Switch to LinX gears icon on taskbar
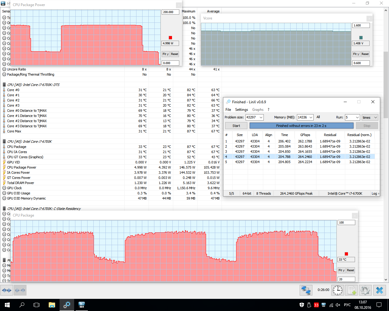This screenshot has width=389, height=311. click(67, 305)
